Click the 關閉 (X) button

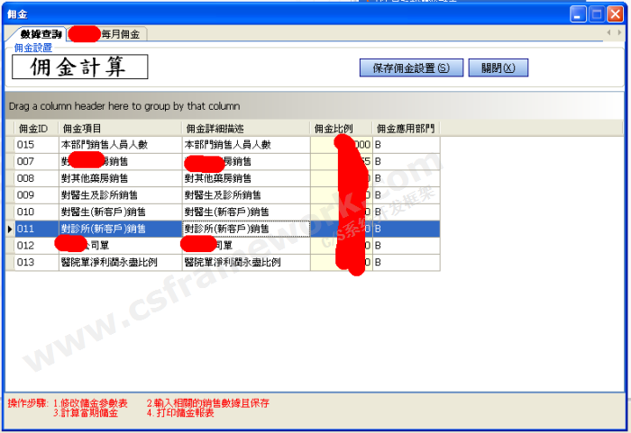click(x=498, y=68)
